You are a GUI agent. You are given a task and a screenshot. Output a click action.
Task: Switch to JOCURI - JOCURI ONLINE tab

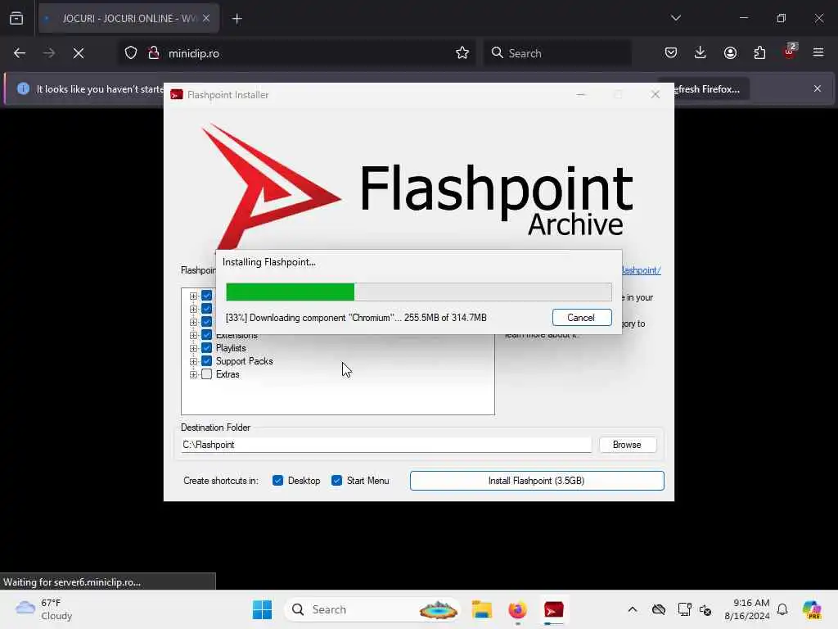tap(128, 18)
